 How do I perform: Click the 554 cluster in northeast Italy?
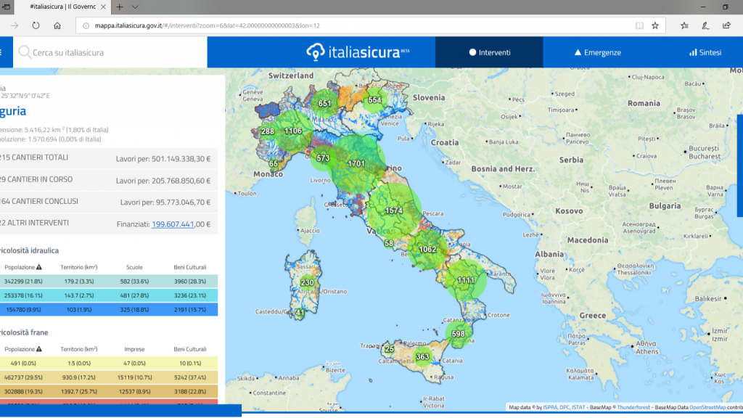(x=374, y=100)
